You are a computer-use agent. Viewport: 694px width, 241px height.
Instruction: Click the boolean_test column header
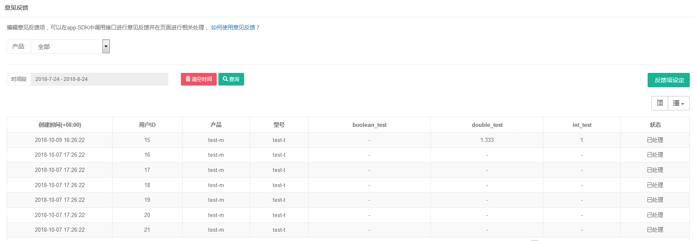point(369,125)
